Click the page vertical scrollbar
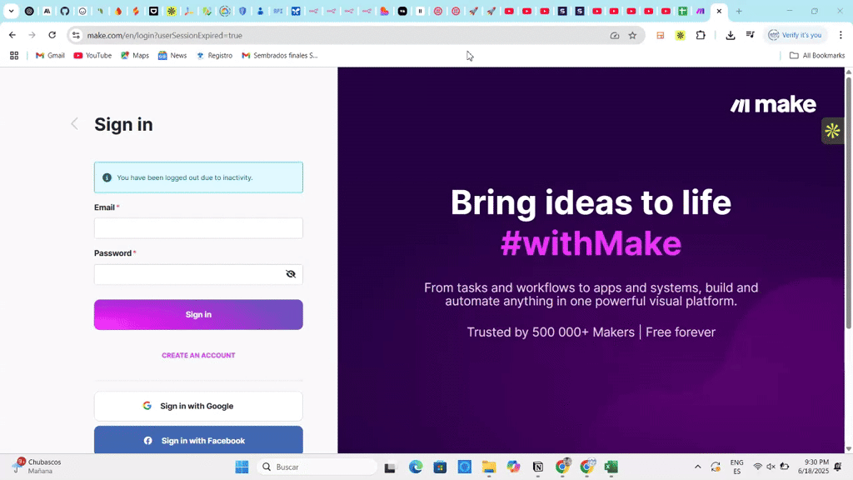Screen dimensions: 853x480 click(x=849, y=203)
